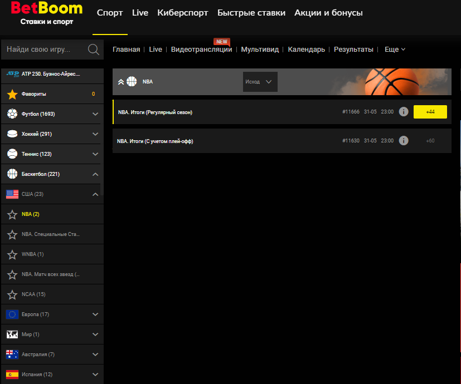Open the Исход market dropdown
The height and width of the screenshot is (384, 461).
pos(260,82)
